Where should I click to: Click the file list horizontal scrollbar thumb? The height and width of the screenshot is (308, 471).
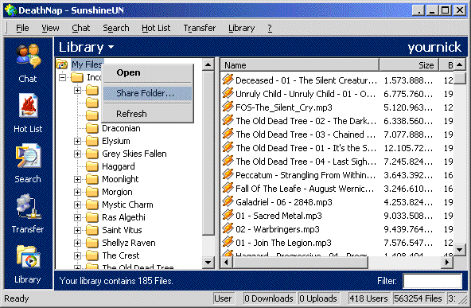click(x=301, y=263)
